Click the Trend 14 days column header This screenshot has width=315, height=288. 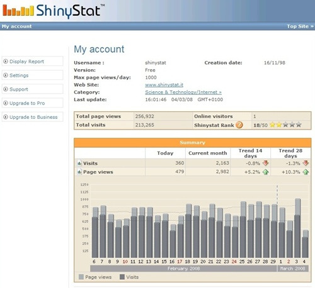250,153
